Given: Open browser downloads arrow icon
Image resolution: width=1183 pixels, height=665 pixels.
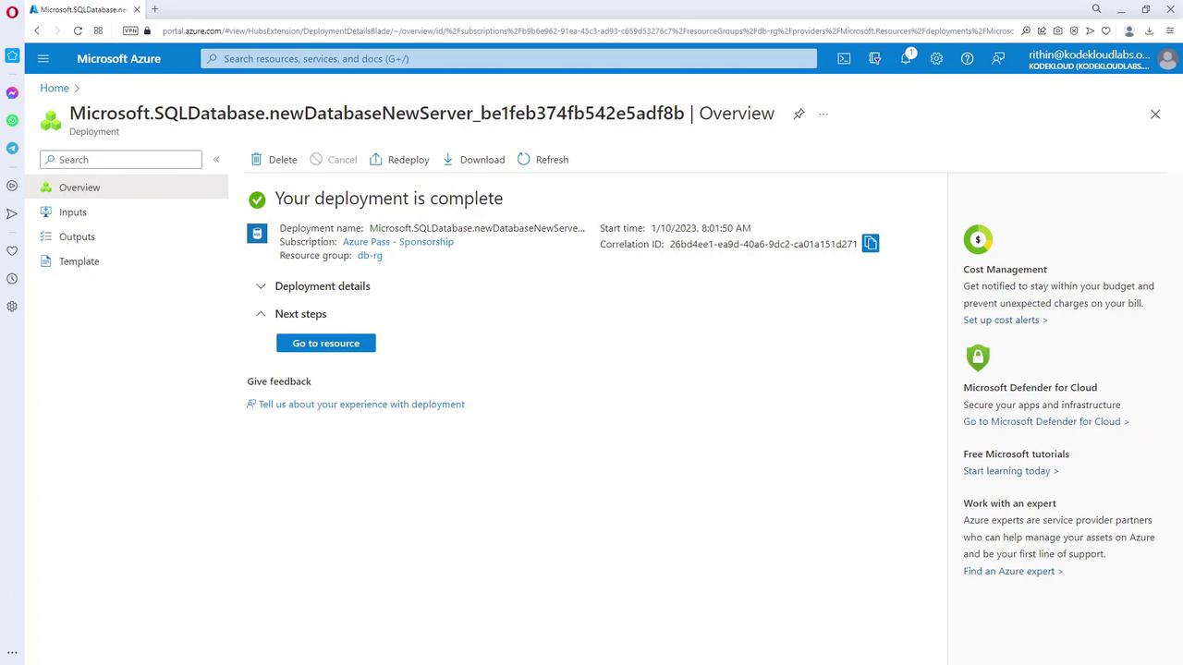Looking at the screenshot, I should (x=1150, y=30).
